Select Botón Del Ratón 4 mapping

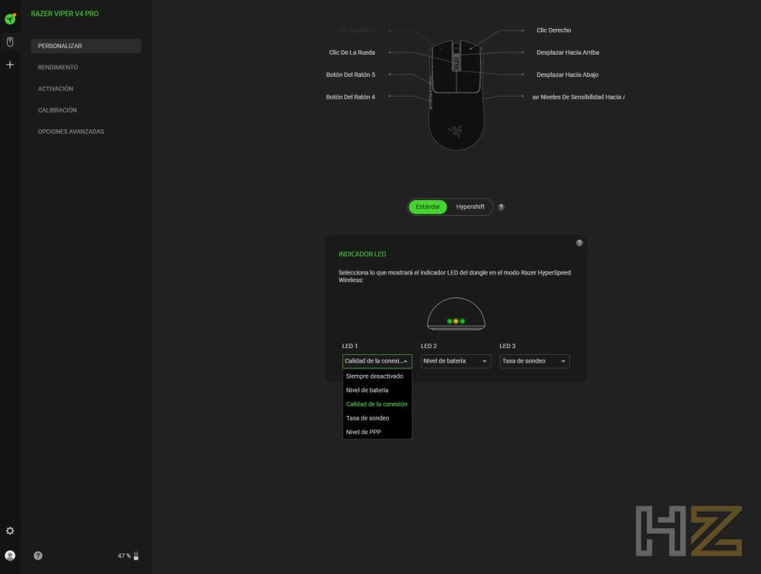[350, 97]
